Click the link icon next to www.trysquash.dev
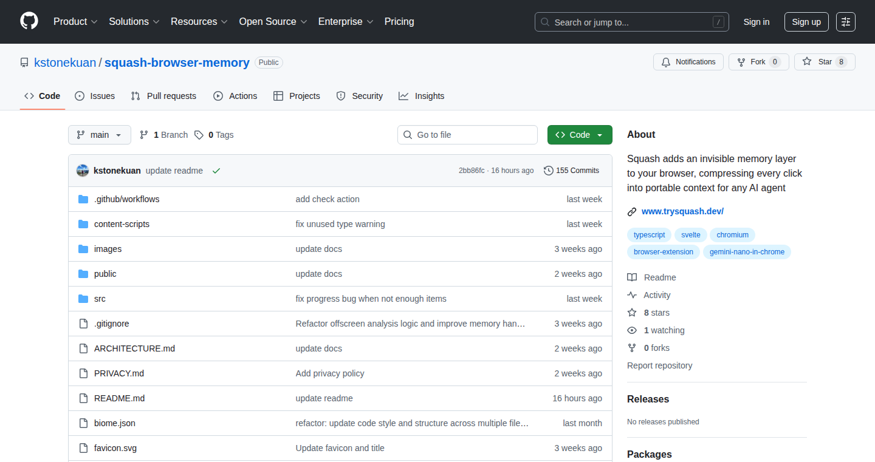The image size is (875, 462). tap(632, 212)
